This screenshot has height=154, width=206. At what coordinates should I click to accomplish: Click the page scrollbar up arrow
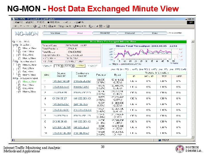pos(193,41)
